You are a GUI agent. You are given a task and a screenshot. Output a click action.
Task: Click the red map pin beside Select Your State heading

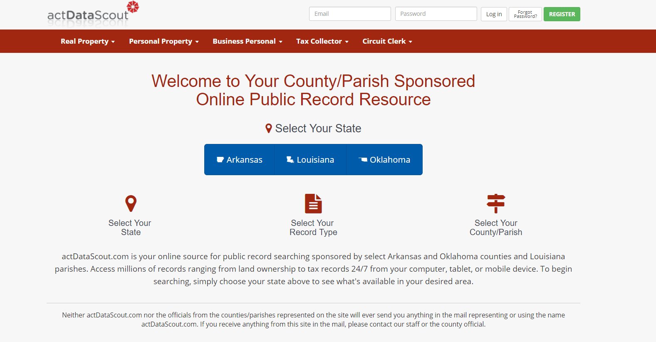coord(269,129)
